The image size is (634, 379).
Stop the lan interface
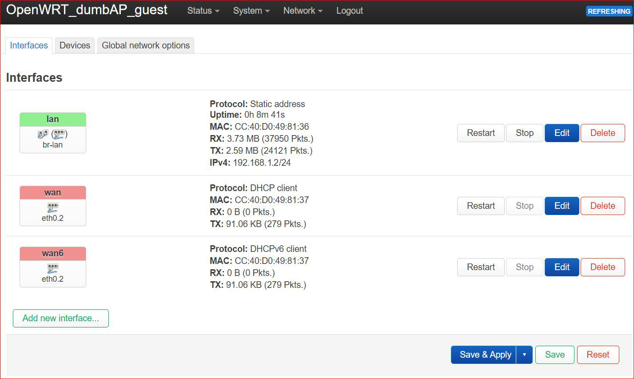click(x=524, y=133)
